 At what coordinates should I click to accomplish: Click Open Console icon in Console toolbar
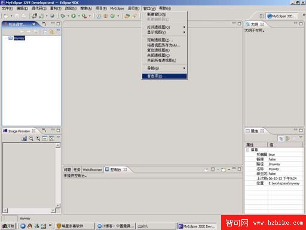click(224, 170)
